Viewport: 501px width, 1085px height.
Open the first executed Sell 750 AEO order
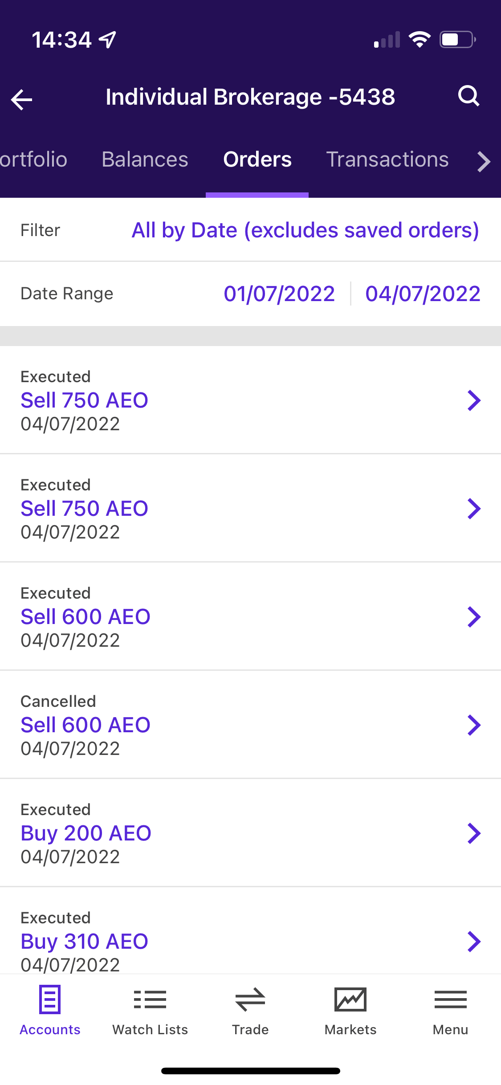85,400
